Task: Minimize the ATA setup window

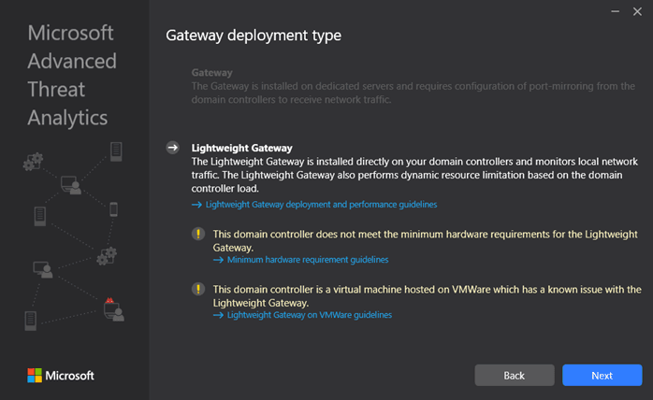Action: click(x=615, y=11)
